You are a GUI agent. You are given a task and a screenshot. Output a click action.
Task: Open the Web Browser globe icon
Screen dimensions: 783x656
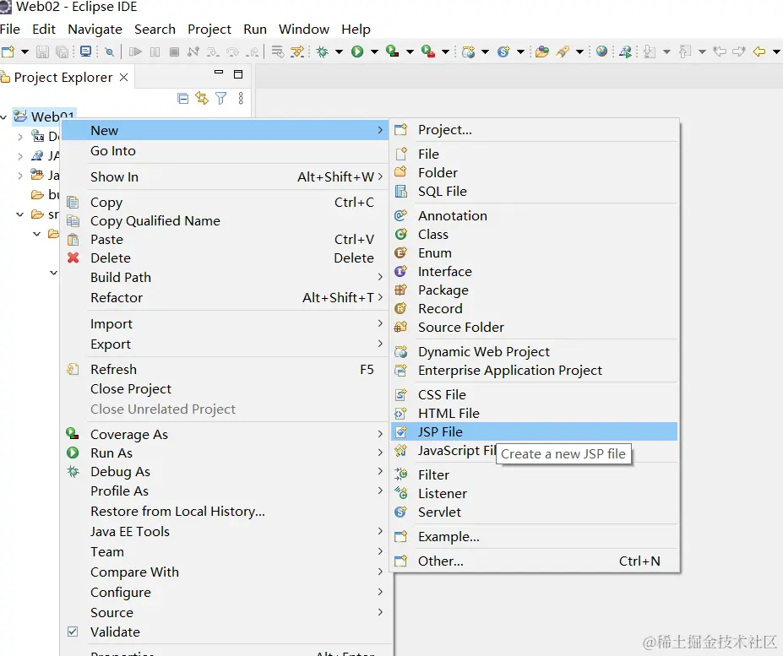[601, 52]
